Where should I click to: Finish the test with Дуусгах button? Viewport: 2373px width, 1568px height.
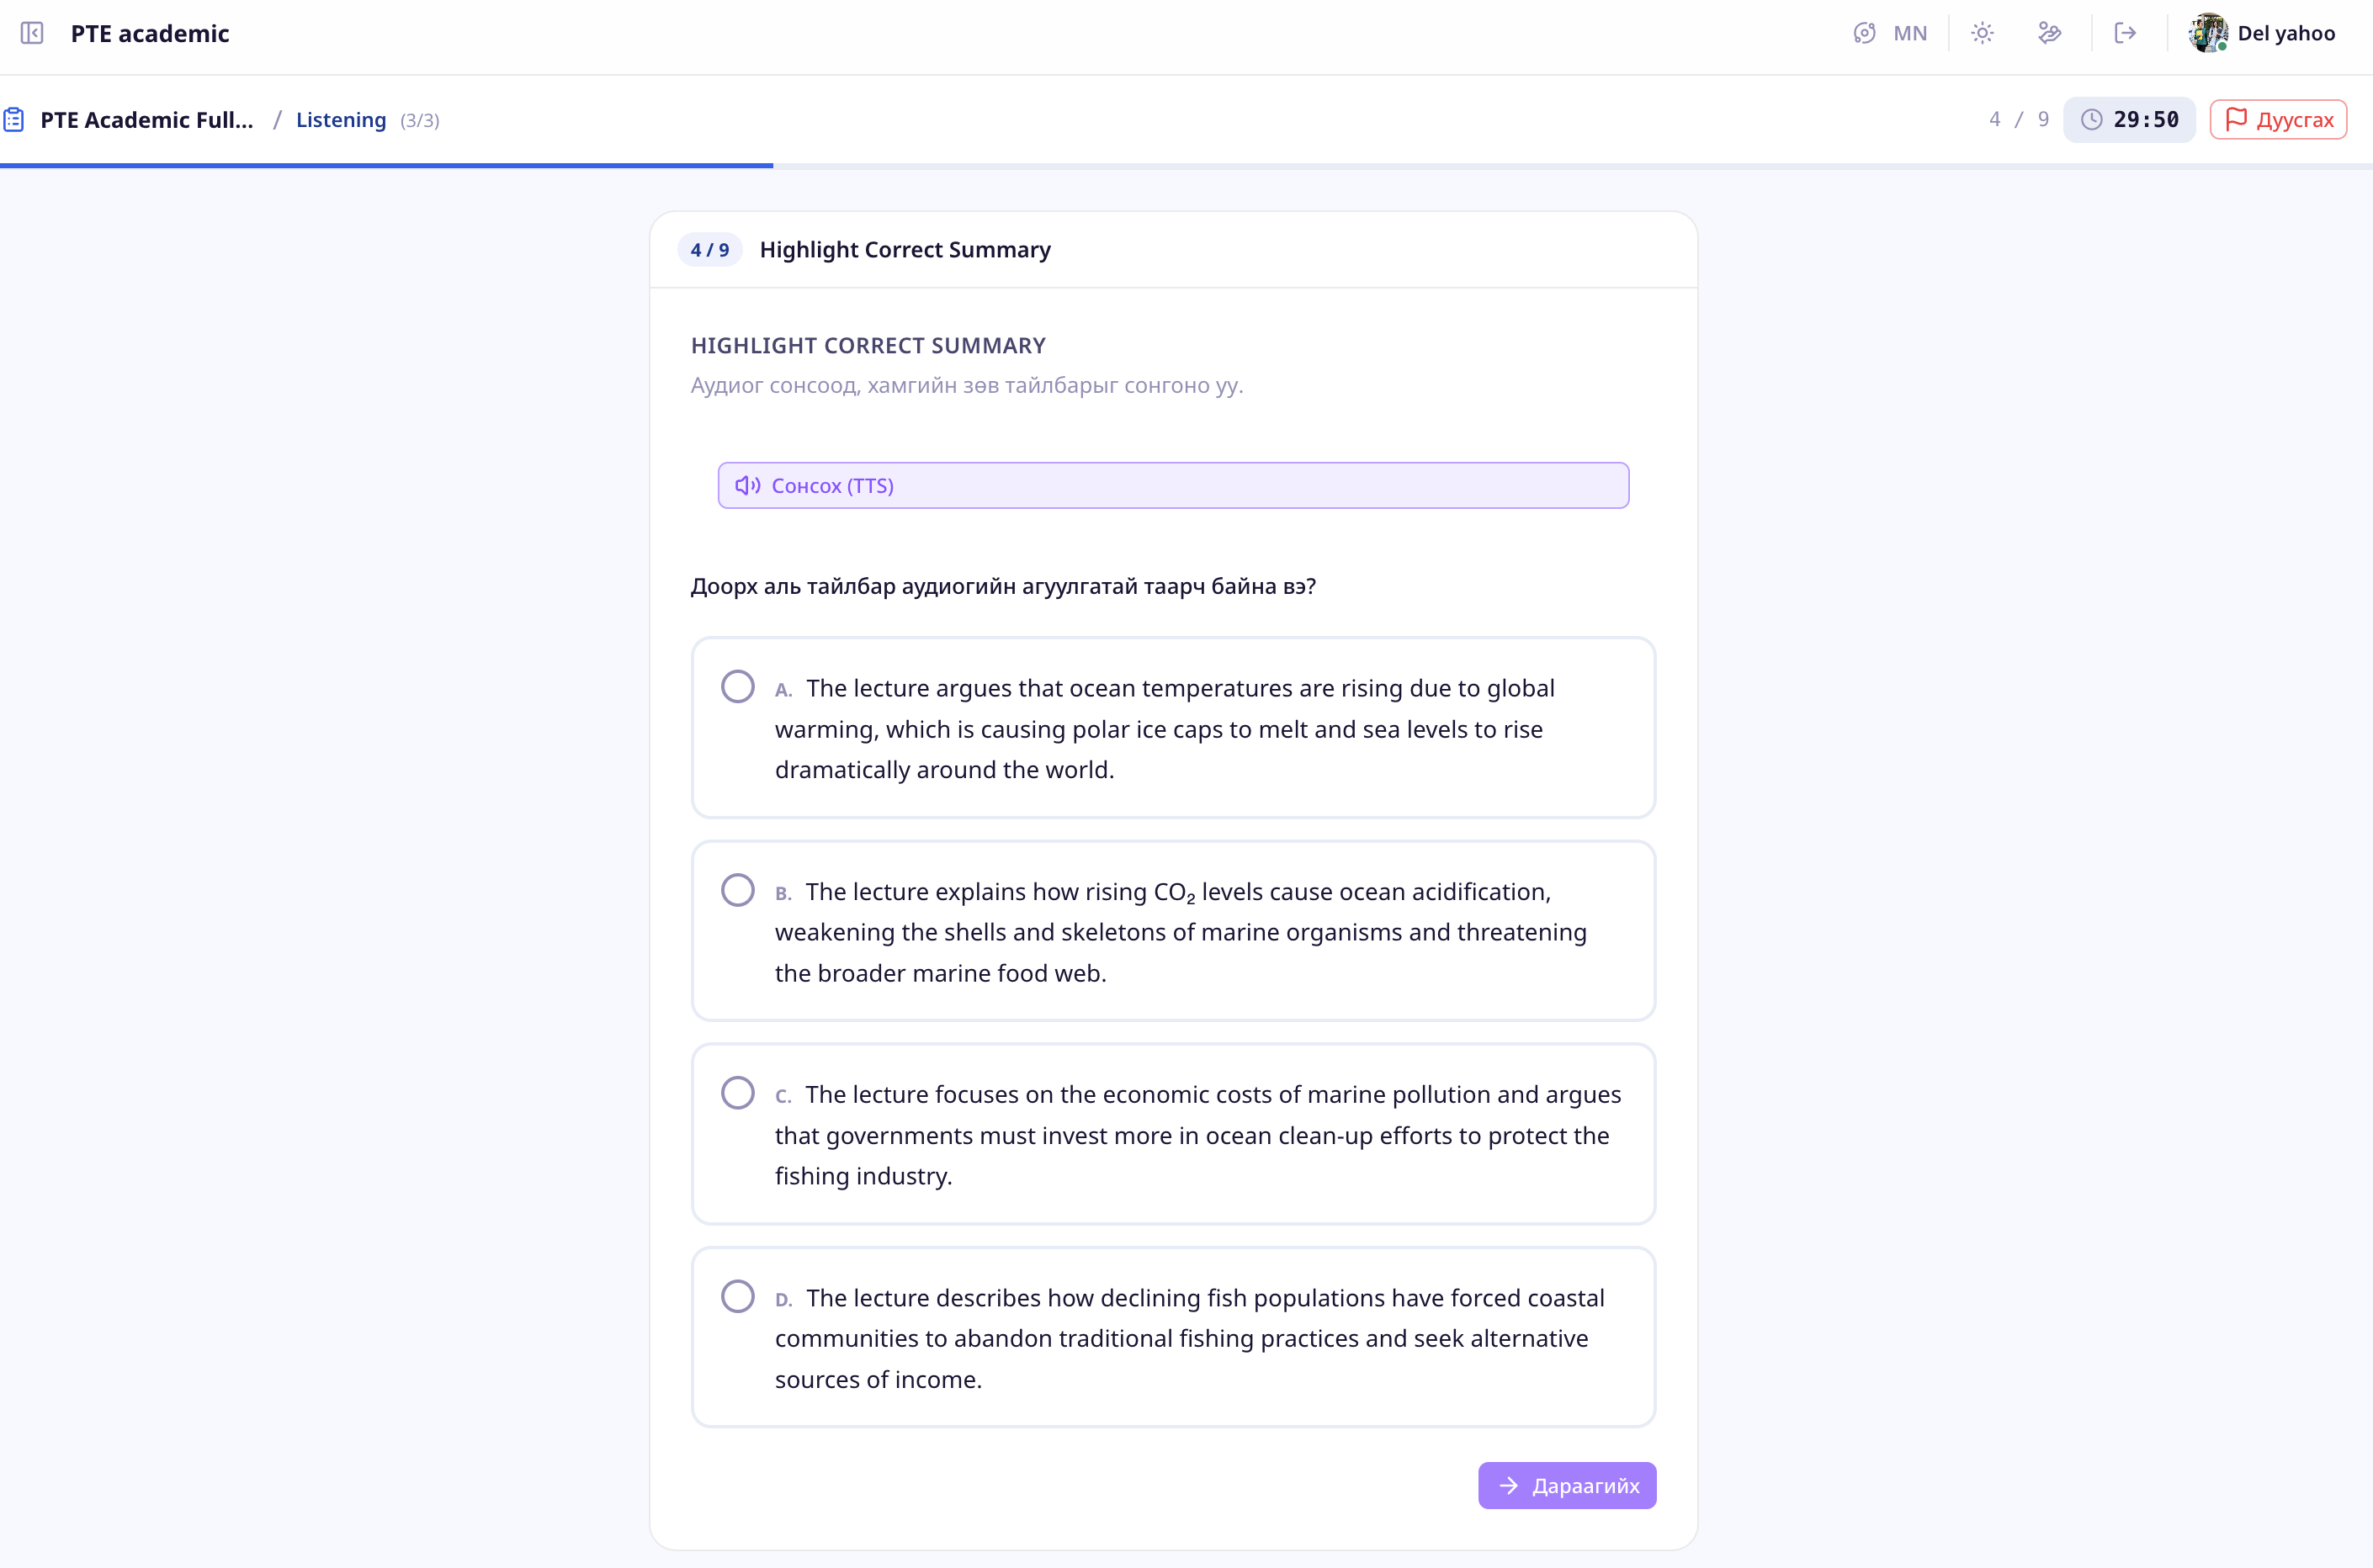pyautogui.click(x=2278, y=120)
